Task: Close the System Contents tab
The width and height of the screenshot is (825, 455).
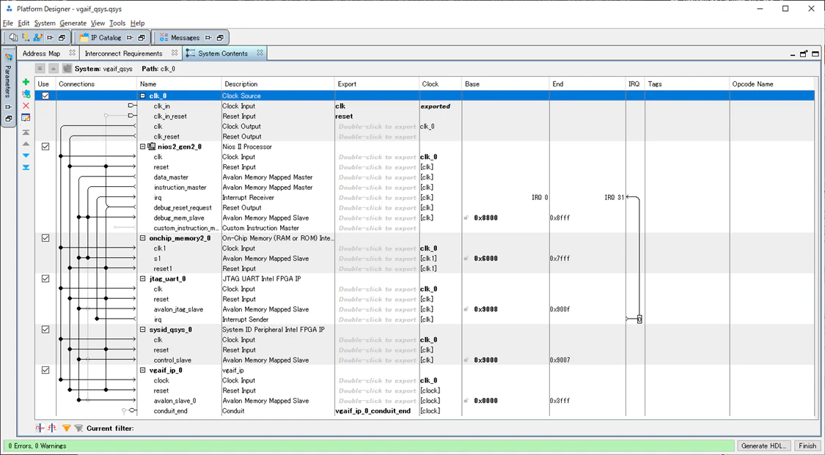Action: point(260,53)
